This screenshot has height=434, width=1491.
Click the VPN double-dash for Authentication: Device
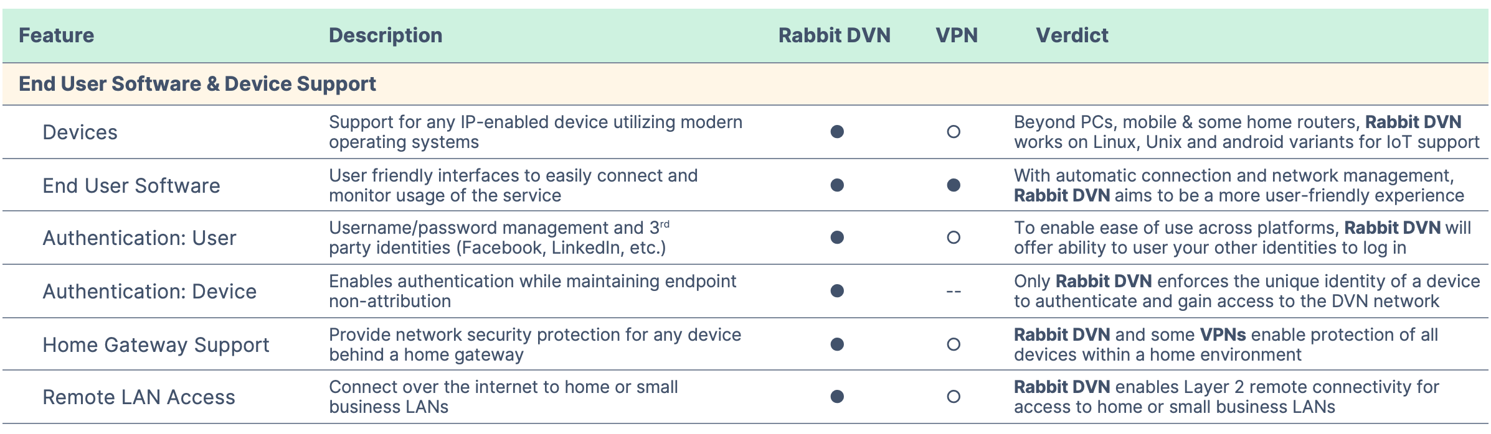953,291
